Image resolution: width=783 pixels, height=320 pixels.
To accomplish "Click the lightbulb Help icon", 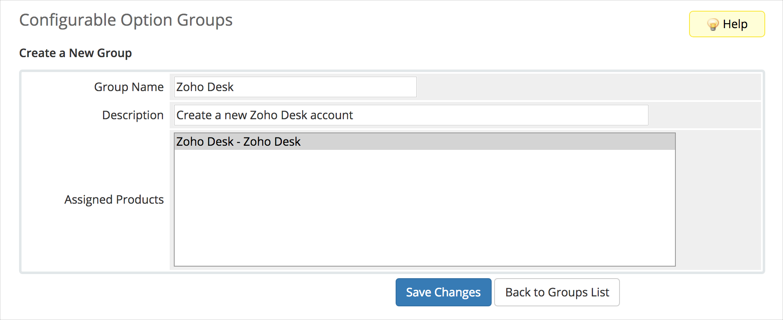I will 713,24.
